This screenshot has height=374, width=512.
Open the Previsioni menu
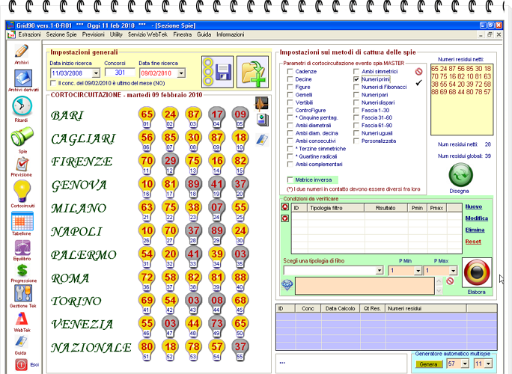[94, 35]
